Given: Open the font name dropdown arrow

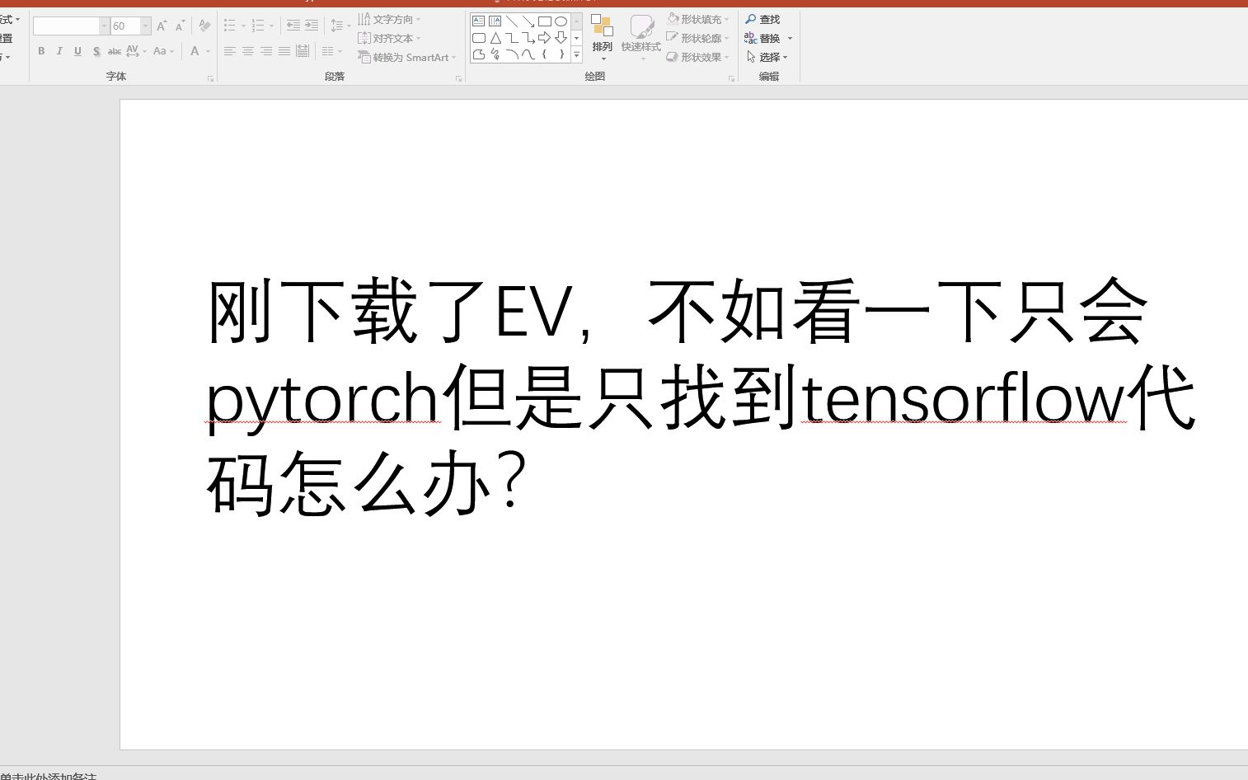Looking at the screenshot, I should [x=105, y=26].
